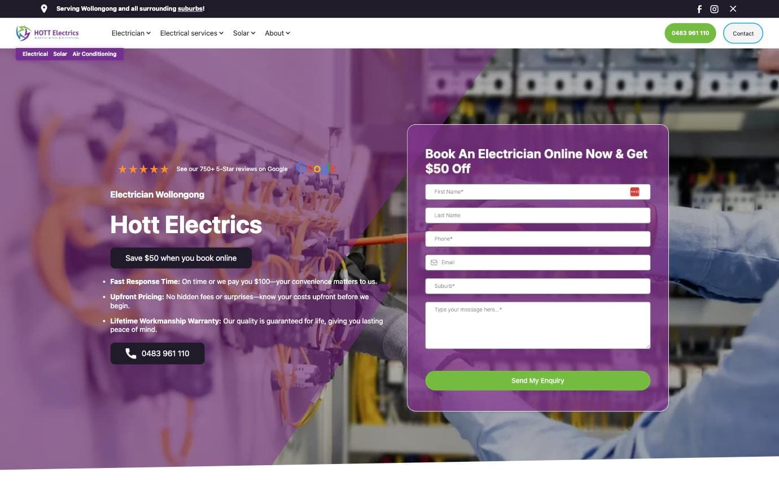
Task: Open 'See our 750+ 5-Star reviews on Google'
Action: 232,169
